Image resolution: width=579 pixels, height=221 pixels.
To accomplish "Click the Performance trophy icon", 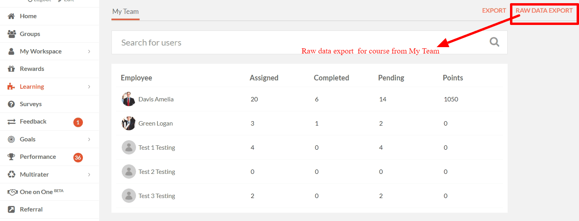I will (12, 157).
